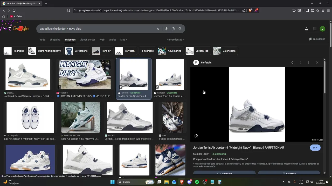Switch to the Web results tab
332x186 pixels.
coord(102,40)
